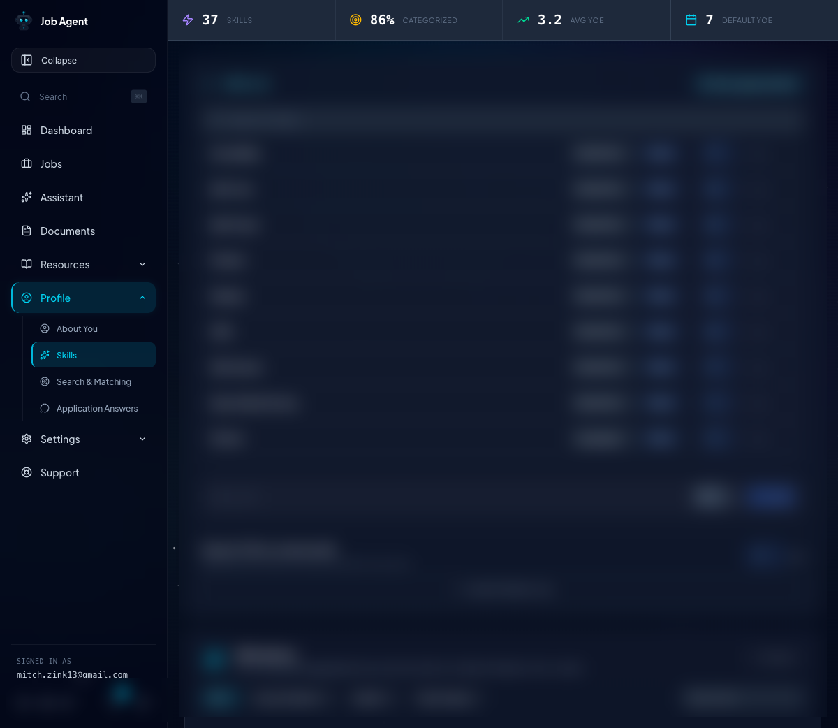Open the Settings nav item
This screenshot has width=838, height=728.
coord(83,439)
